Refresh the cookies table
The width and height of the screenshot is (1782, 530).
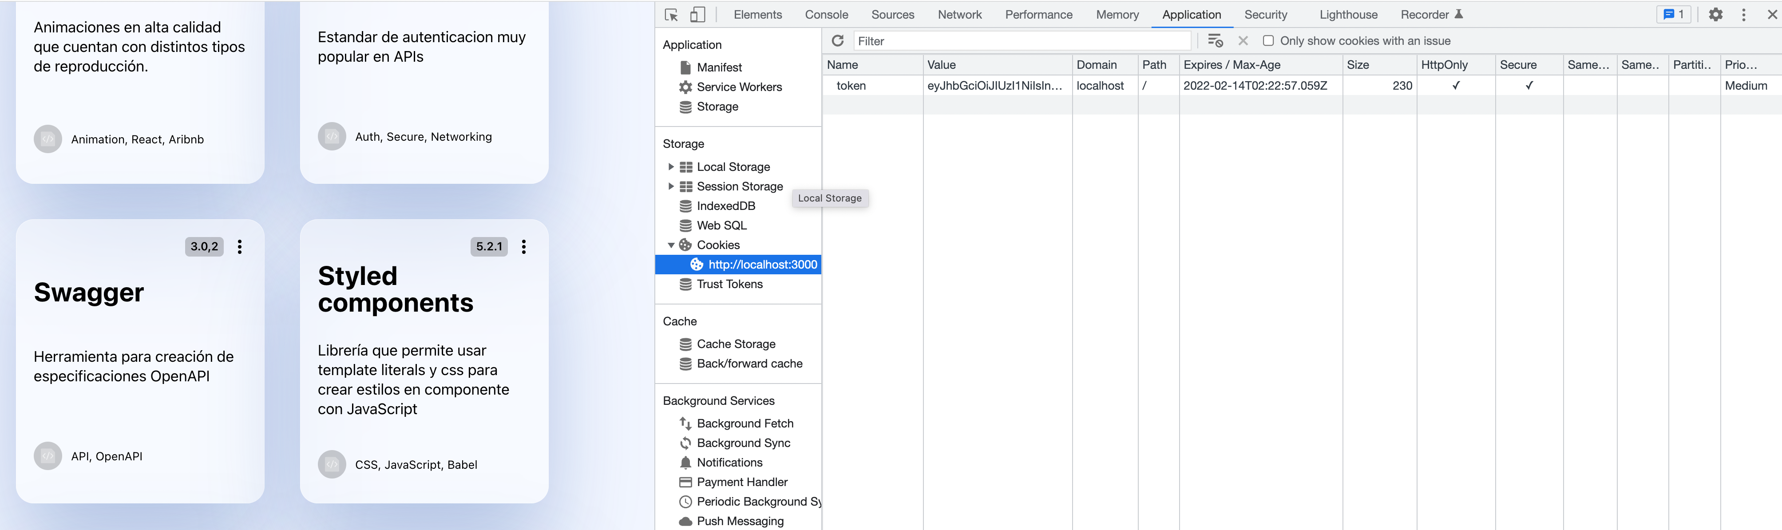[837, 41]
